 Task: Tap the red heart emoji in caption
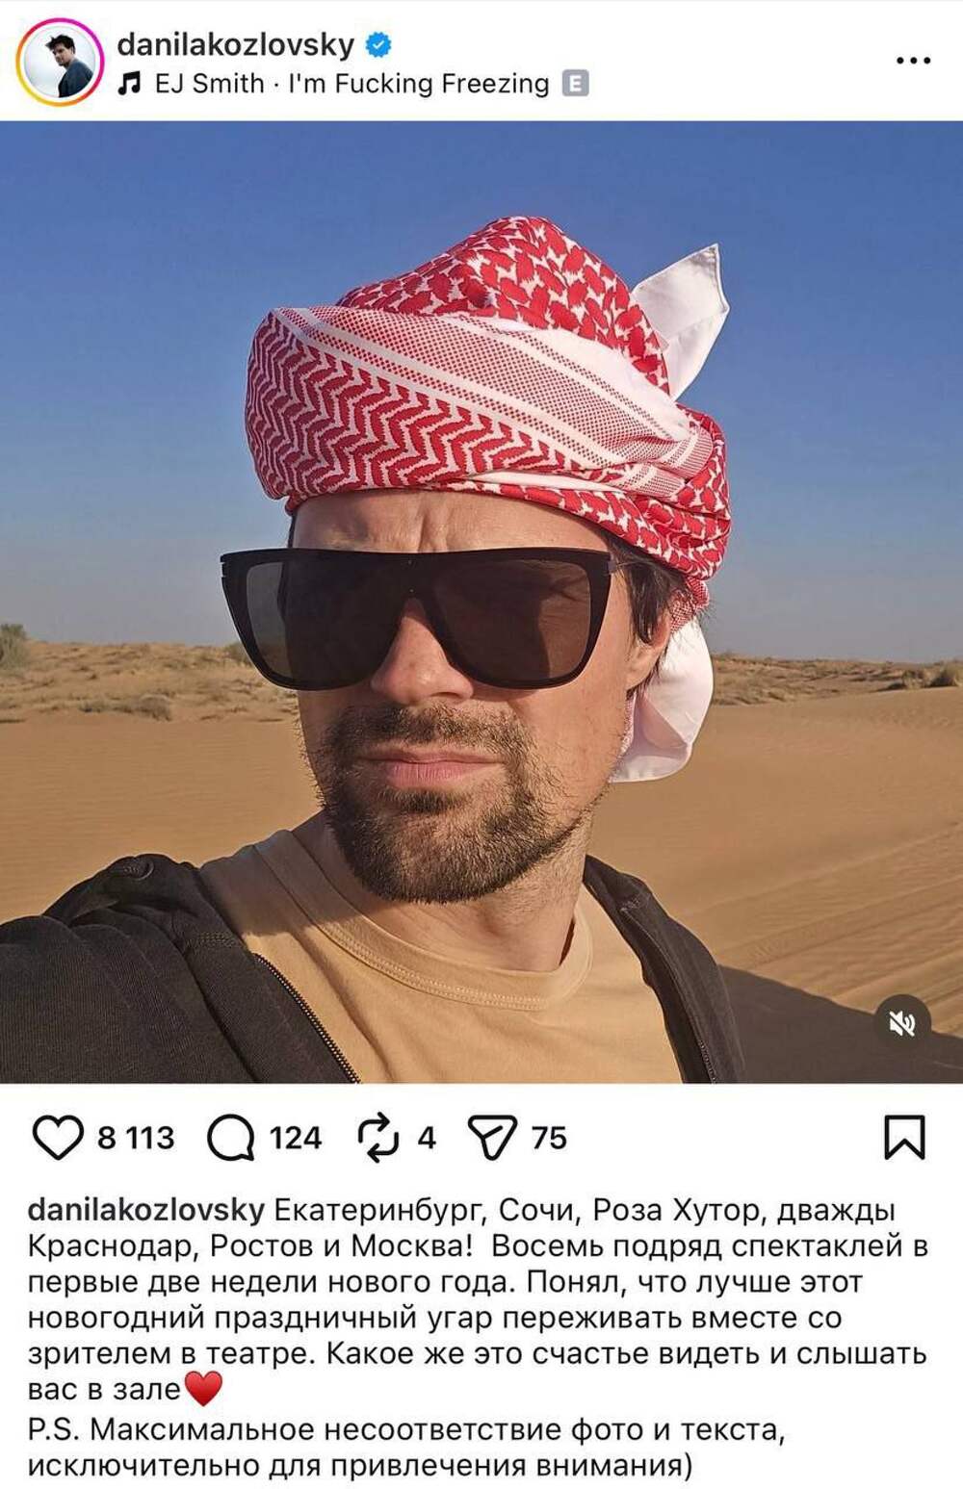click(202, 1389)
